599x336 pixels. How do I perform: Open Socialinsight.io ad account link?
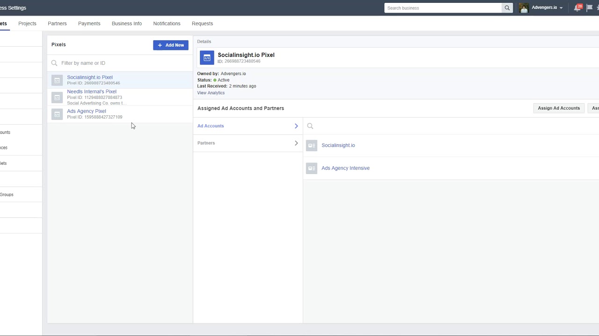[338, 146]
